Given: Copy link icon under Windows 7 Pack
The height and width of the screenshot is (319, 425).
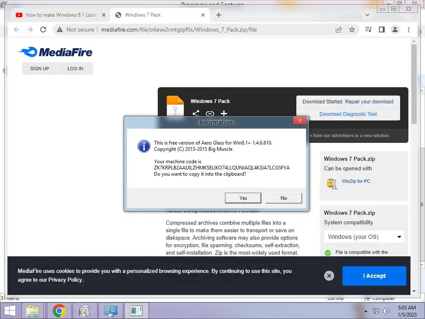Looking at the screenshot, I should [x=210, y=113].
